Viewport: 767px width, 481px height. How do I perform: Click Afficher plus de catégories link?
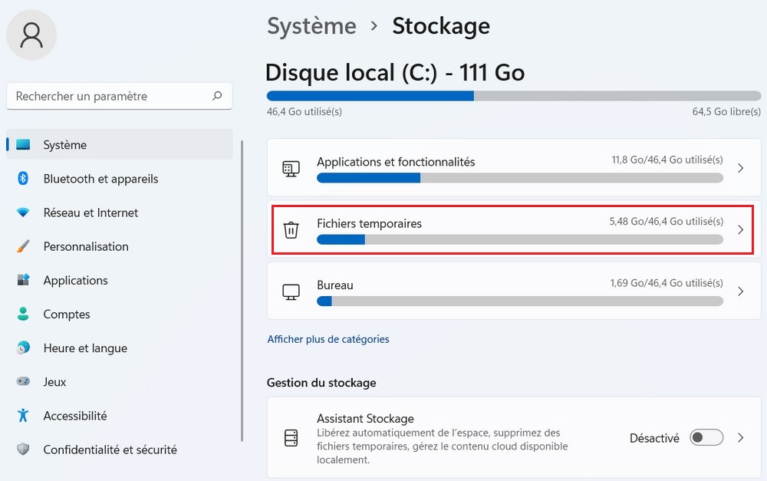point(328,339)
